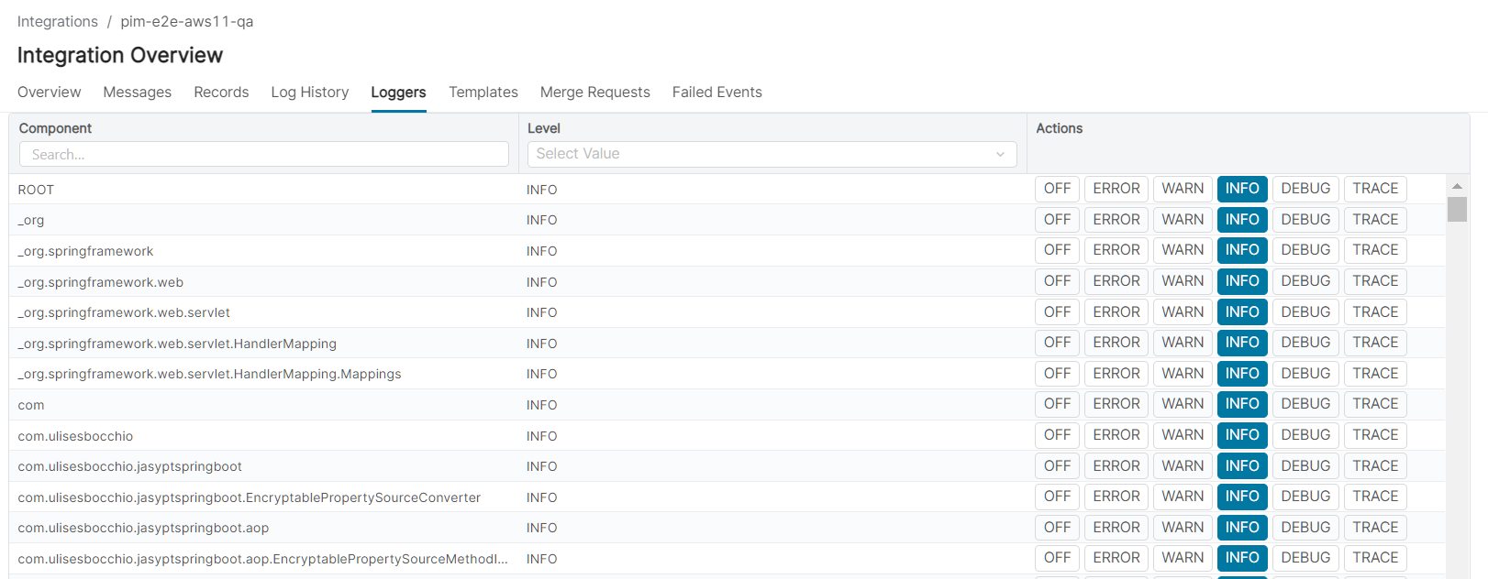
Task: Set _org.springframework logger to TRACE
Action: coord(1374,250)
